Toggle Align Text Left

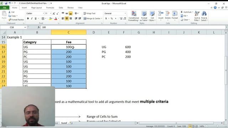coord(63,18)
